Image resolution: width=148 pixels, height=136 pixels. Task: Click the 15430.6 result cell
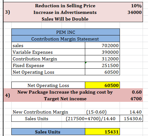click(131, 119)
